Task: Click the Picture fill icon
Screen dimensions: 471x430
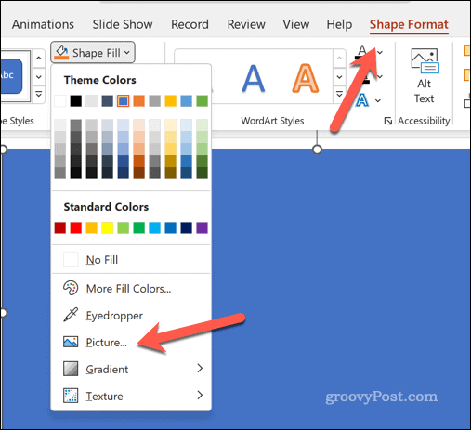Action: tap(71, 342)
